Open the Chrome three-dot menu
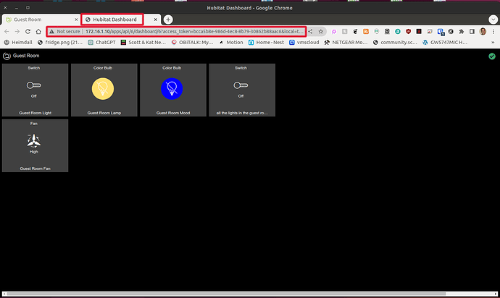This screenshot has width=500, height=298. point(493,32)
